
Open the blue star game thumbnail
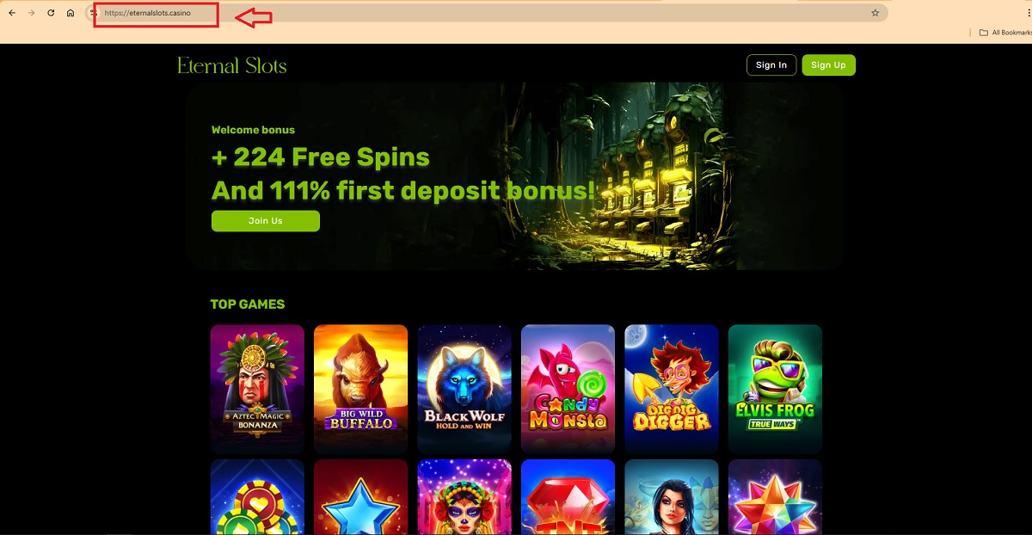(360, 497)
